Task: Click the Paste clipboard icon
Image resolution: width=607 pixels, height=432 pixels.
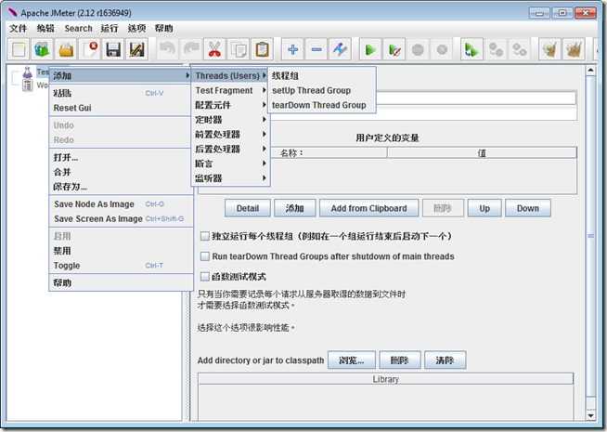Action: tap(262, 49)
